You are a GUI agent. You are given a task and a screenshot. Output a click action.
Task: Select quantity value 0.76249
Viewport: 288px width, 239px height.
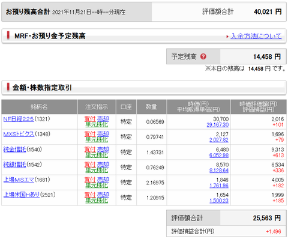(x=155, y=168)
